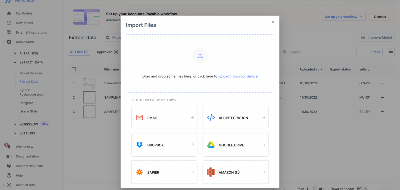
Task: Switch to the All Files tab
Action: point(79,52)
